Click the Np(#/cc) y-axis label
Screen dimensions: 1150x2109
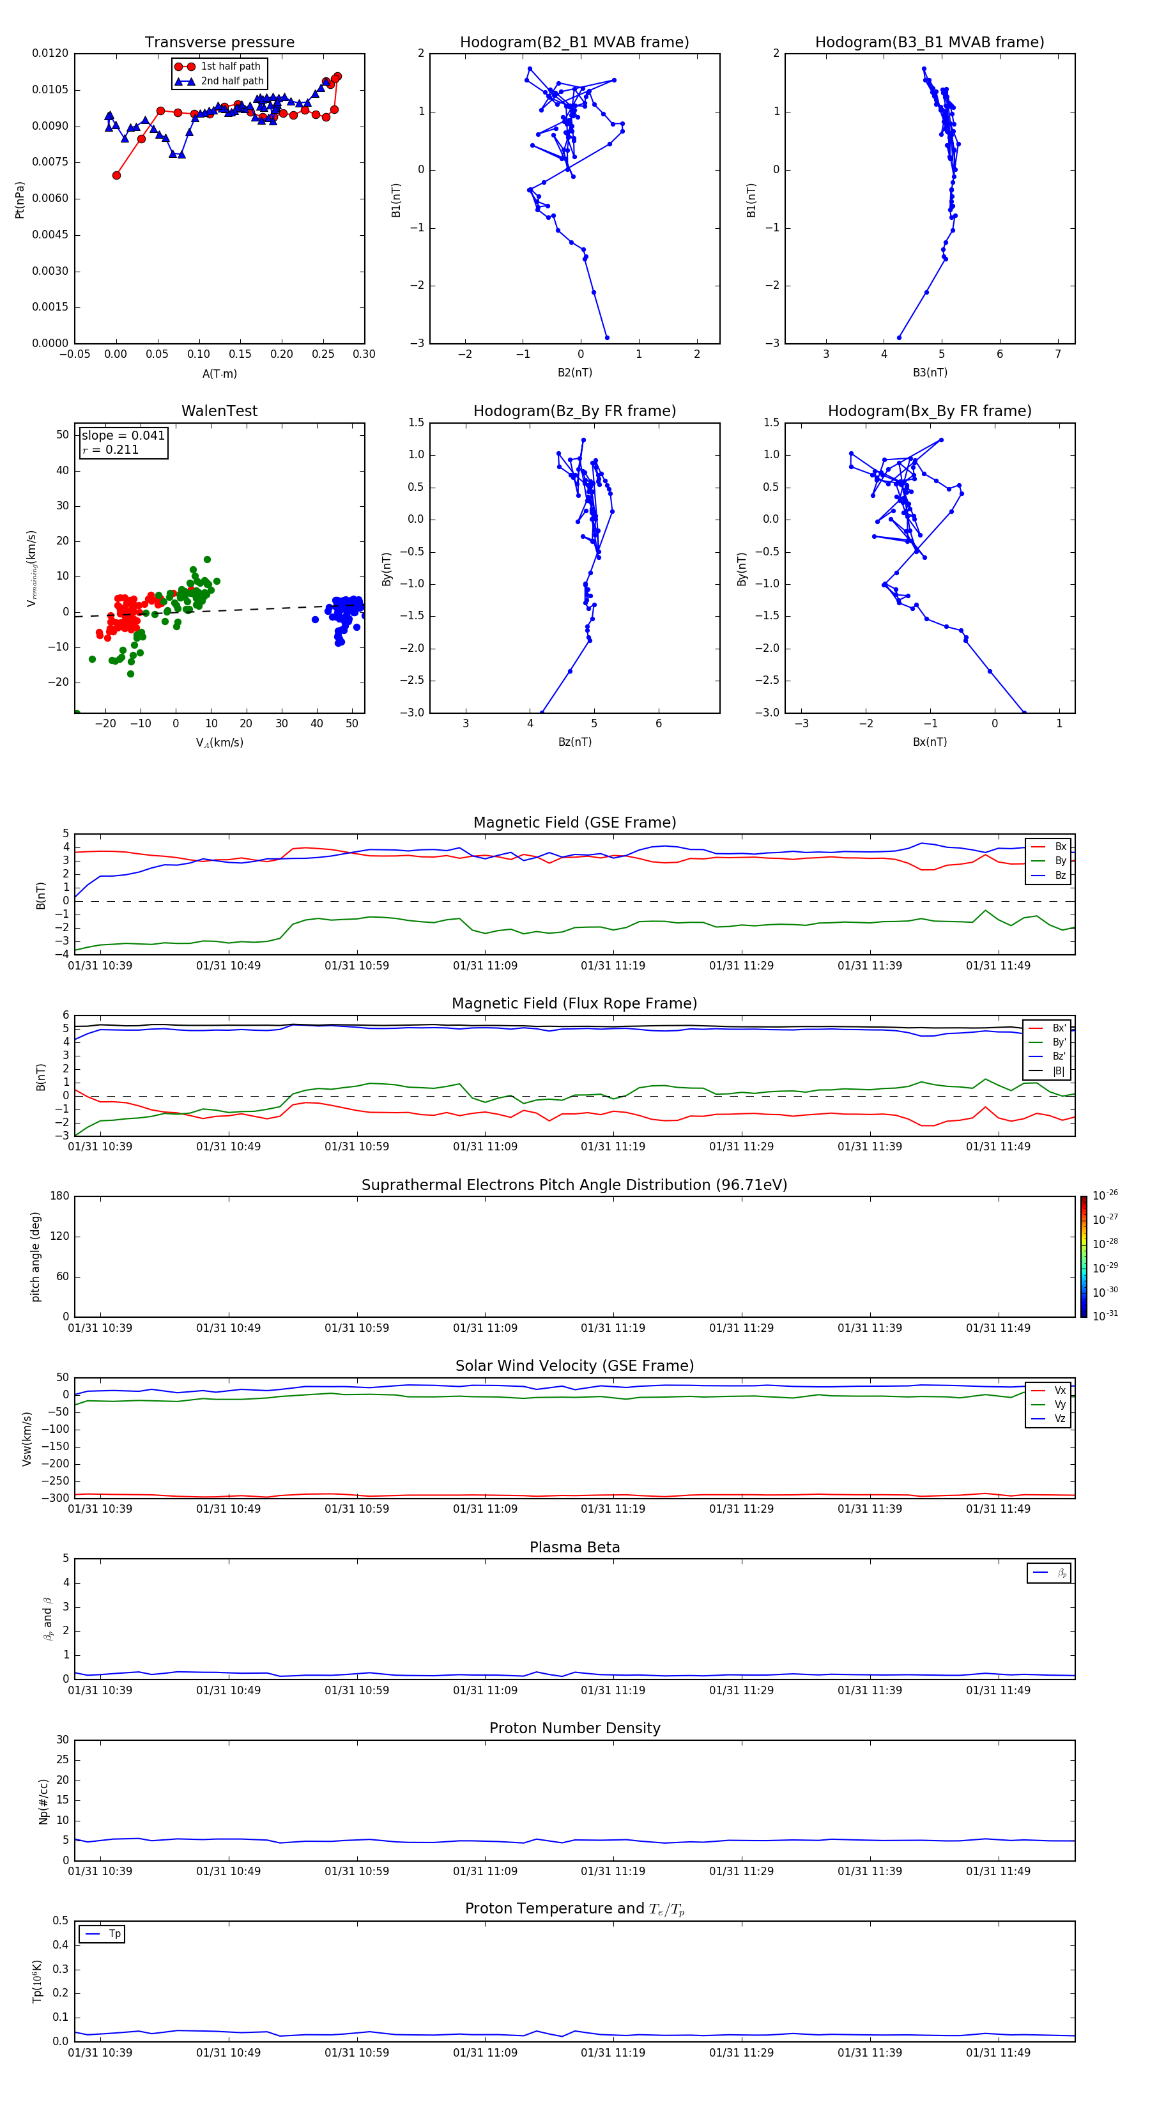[x=43, y=1801]
